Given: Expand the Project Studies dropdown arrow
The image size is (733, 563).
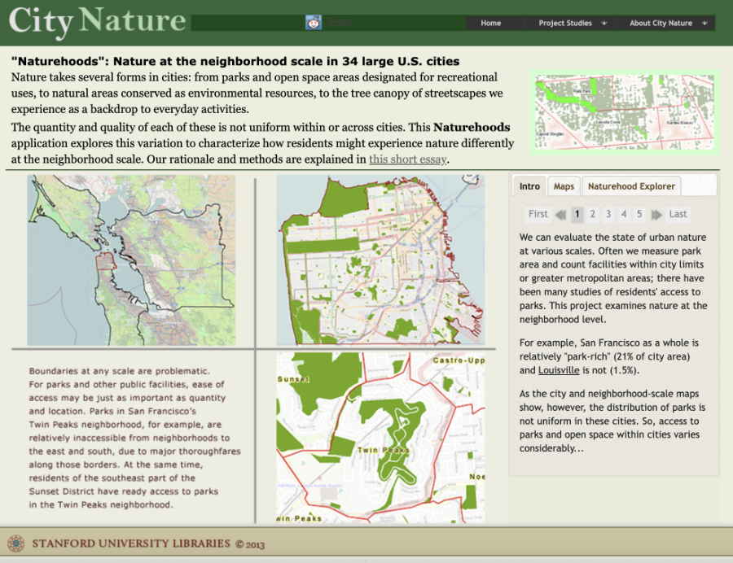Looking at the screenshot, I should [604, 24].
